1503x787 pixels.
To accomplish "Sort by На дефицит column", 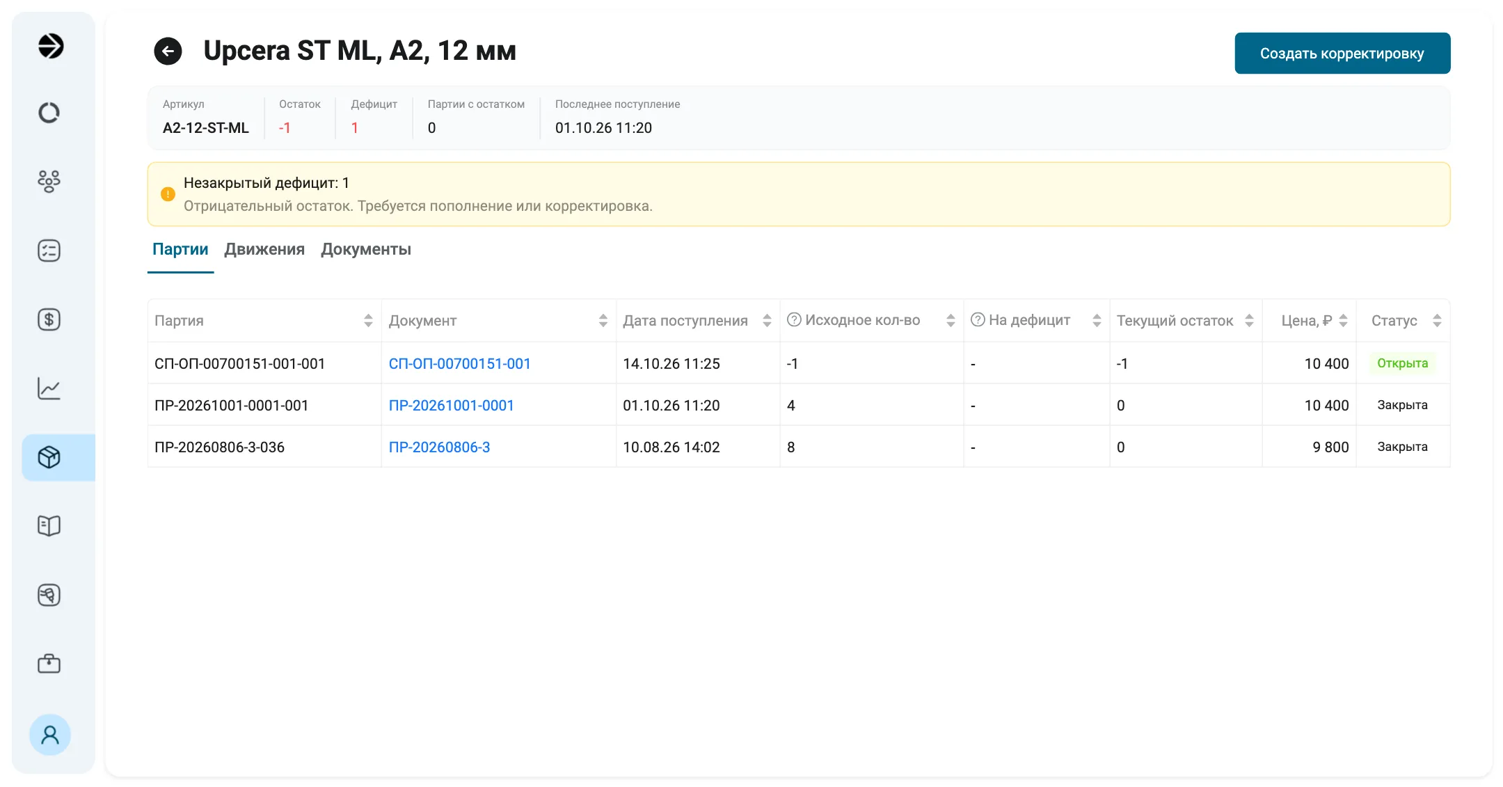I will pyautogui.click(x=1097, y=320).
